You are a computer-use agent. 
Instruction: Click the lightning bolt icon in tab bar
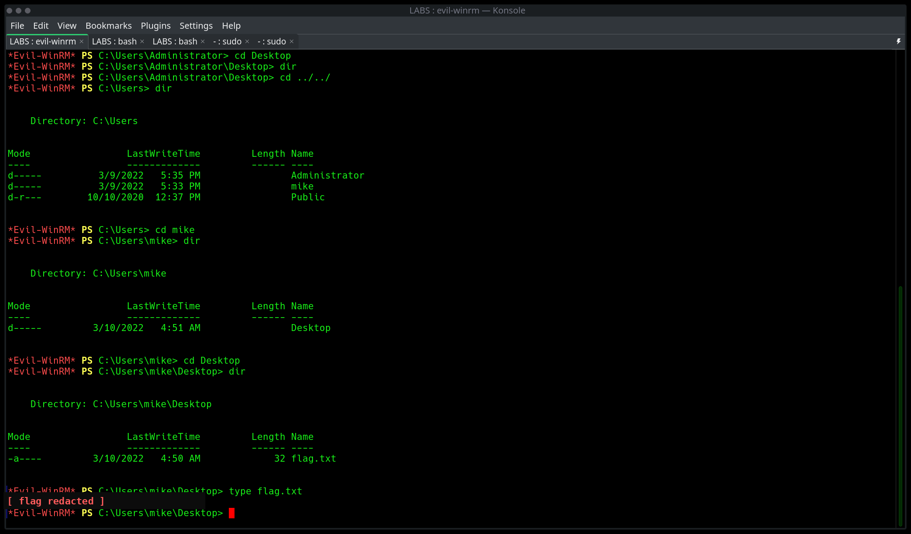898,41
